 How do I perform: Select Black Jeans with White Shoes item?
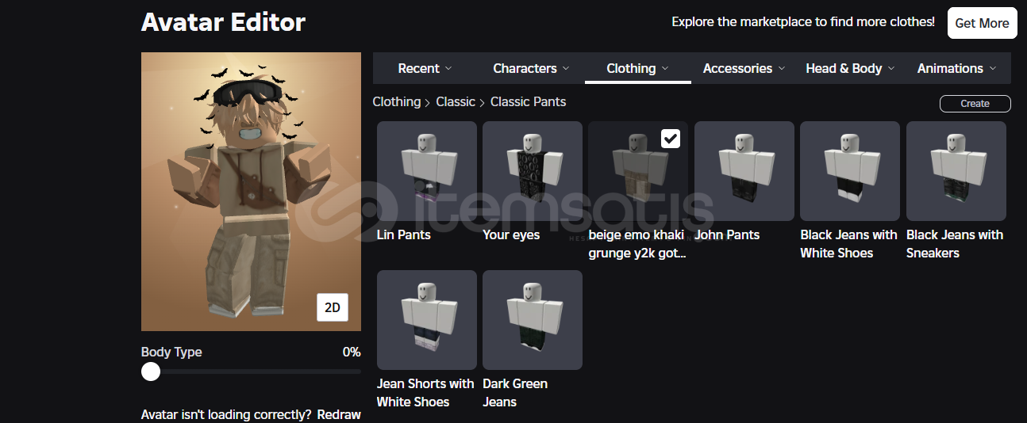coord(850,171)
